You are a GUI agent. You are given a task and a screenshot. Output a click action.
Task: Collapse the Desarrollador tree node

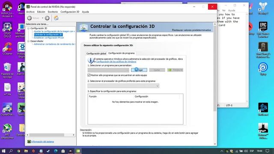[29, 41]
